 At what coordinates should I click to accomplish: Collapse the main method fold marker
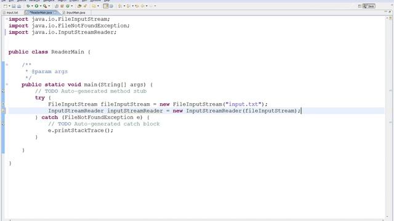(x=7, y=85)
